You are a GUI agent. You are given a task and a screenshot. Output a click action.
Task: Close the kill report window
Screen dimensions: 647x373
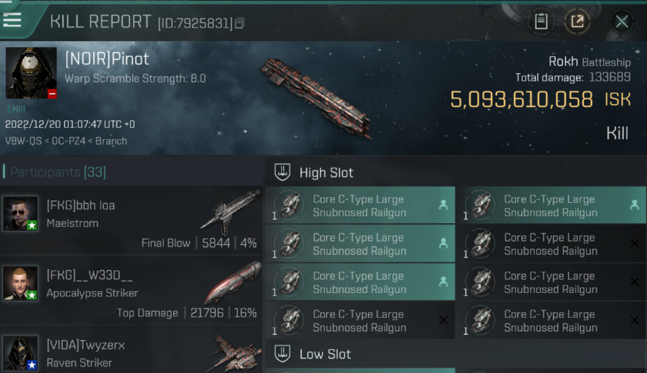click(x=622, y=21)
